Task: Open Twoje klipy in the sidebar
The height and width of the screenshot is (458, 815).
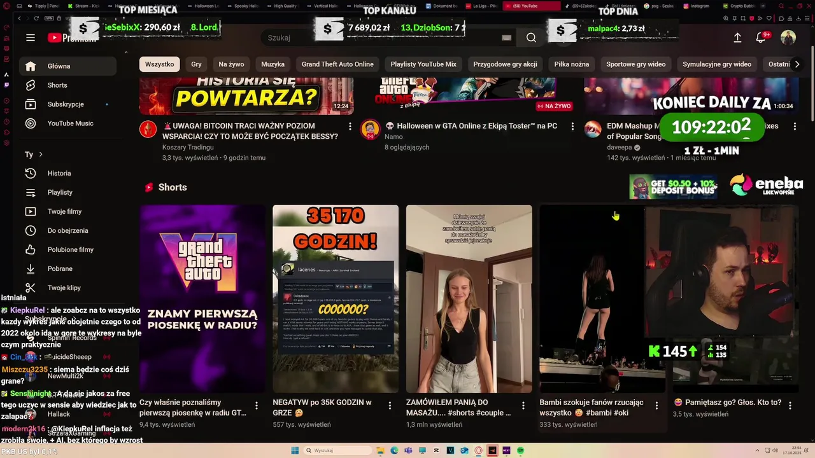Action: coord(67,288)
